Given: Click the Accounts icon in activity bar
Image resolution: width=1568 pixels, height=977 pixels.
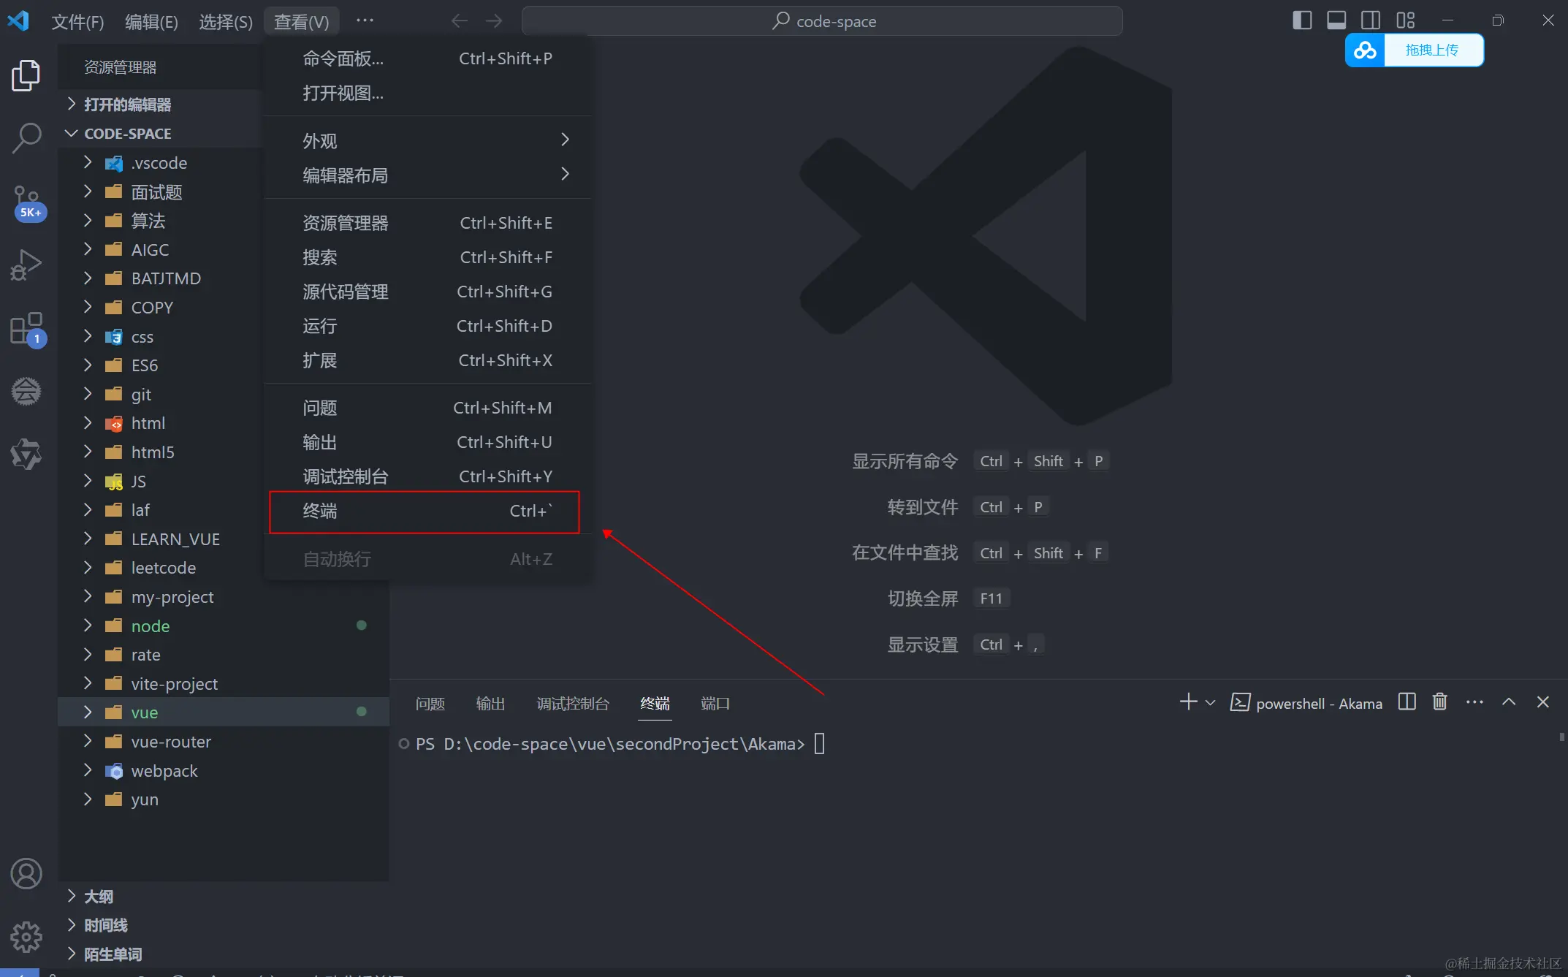Looking at the screenshot, I should click(26, 873).
